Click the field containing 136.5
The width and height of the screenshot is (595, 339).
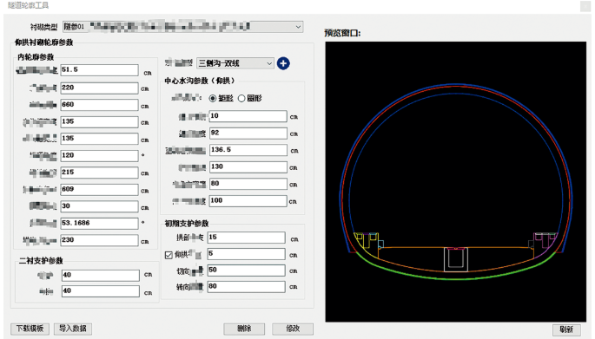(x=248, y=150)
